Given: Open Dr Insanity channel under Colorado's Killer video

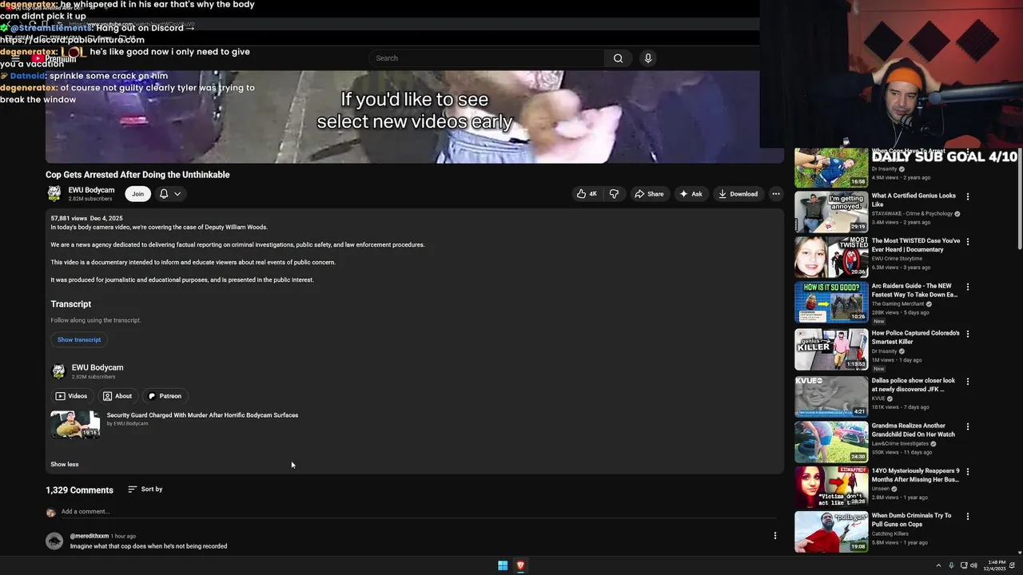Looking at the screenshot, I should tap(885, 351).
